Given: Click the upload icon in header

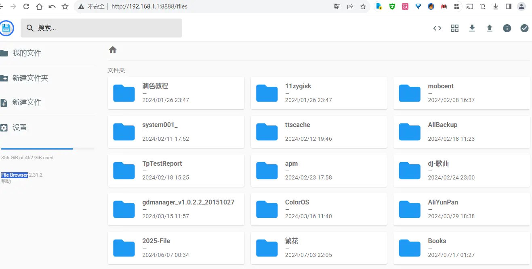Looking at the screenshot, I should [x=490, y=28].
